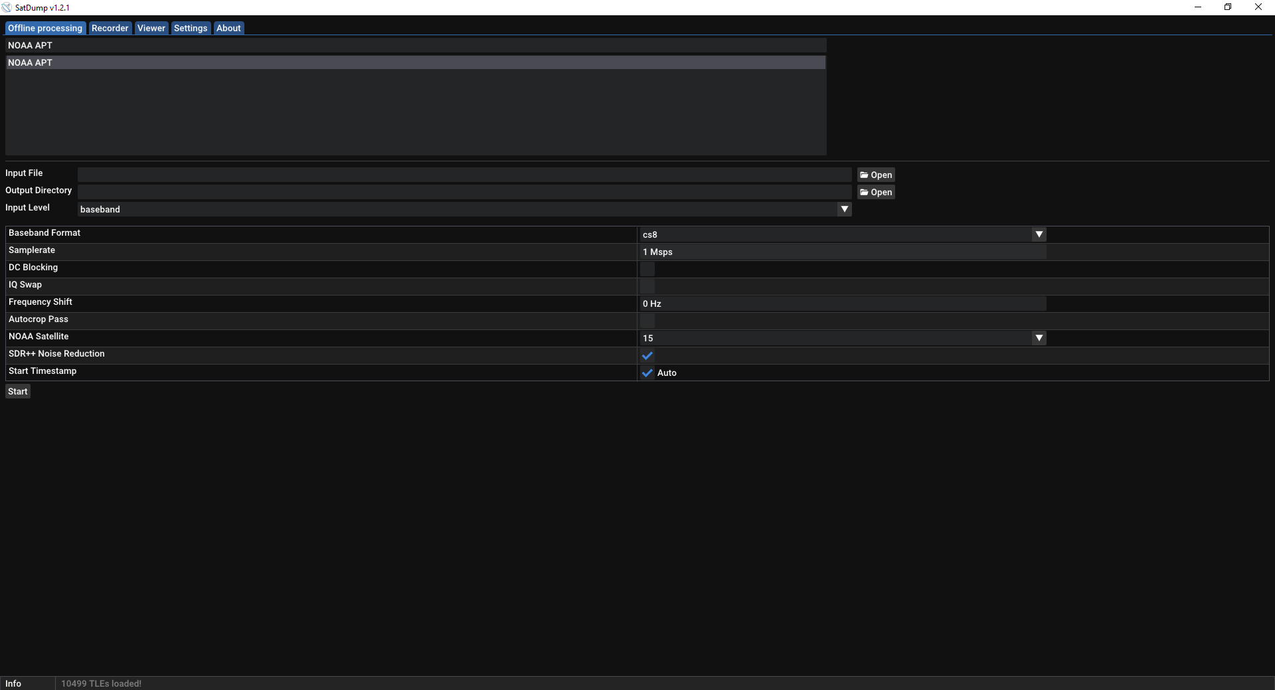Open folder browser for Output Directory
This screenshot has width=1275, height=690.
pos(876,192)
